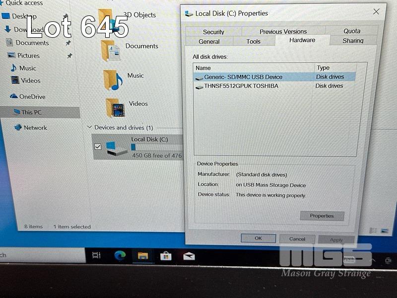
Task: Select This PC in navigation pane
Action: 31,112
